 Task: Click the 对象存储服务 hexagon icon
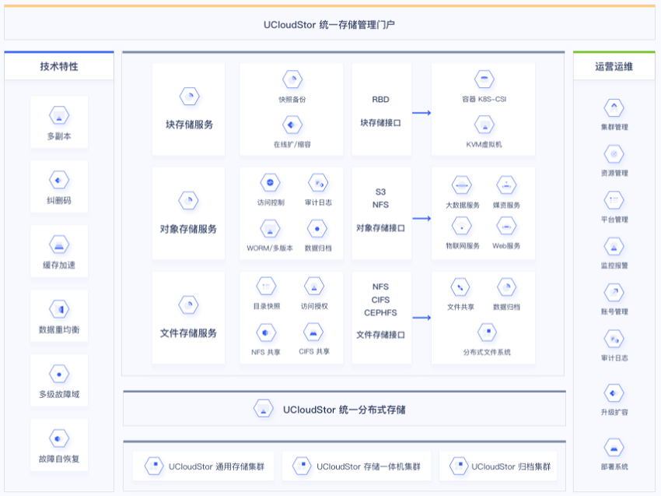tap(188, 201)
